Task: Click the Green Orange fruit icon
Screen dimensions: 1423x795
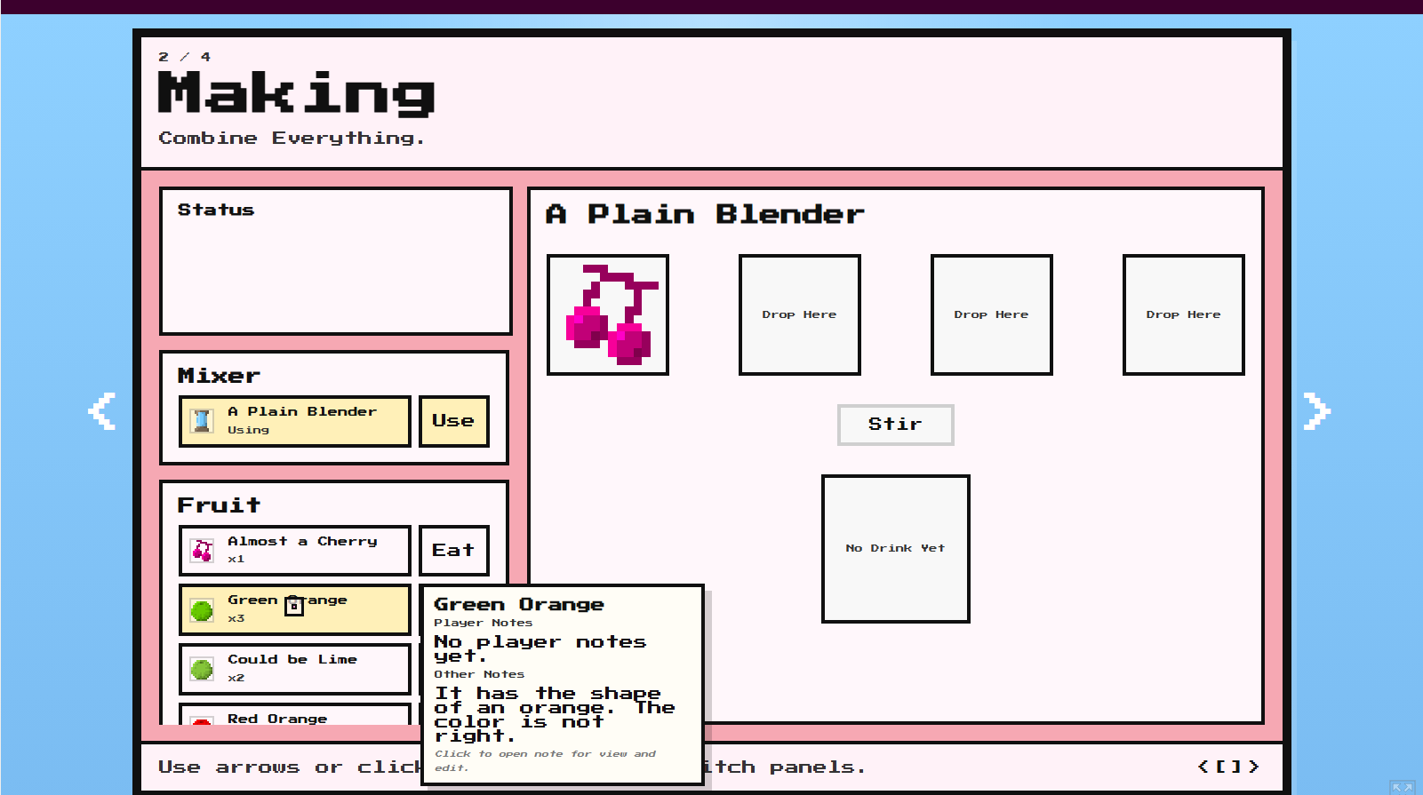Action: [x=203, y=610]
